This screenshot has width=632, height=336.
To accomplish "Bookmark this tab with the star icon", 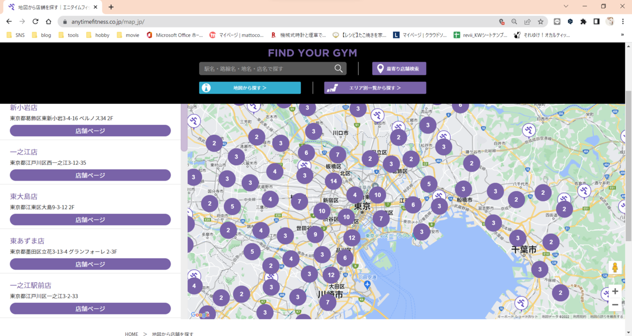I will click(x=540, y=22).
